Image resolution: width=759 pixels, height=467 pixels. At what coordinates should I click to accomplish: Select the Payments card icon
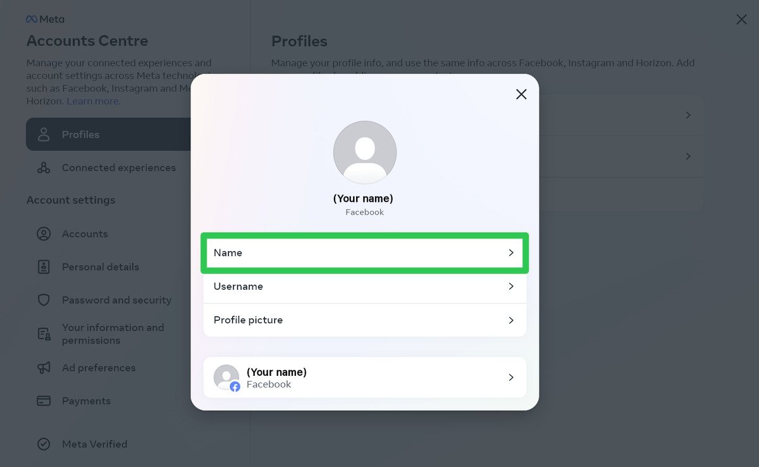click(x=43, y=401)
